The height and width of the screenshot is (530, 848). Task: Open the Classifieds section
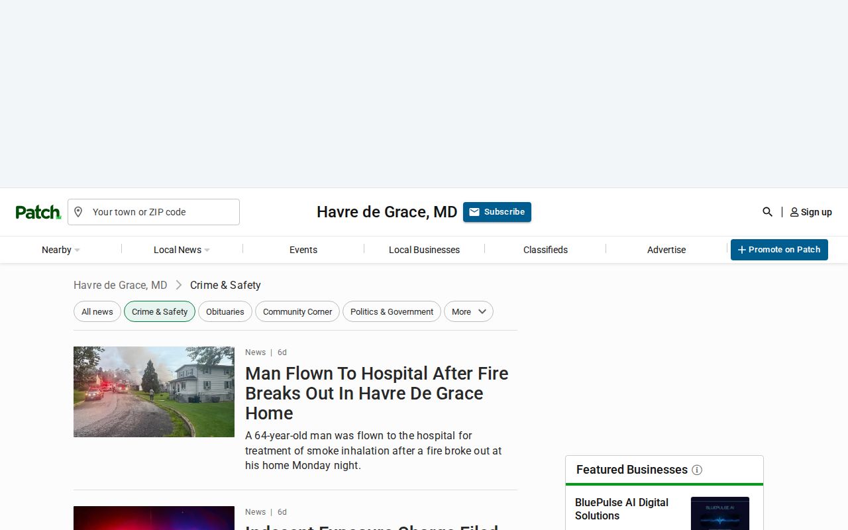545,250
